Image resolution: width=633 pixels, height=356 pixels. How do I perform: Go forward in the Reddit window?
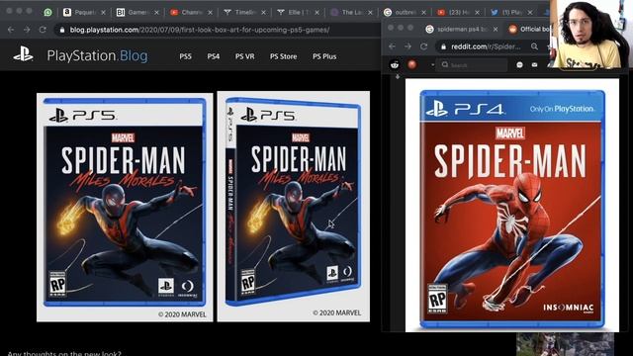tap(407, 46)
